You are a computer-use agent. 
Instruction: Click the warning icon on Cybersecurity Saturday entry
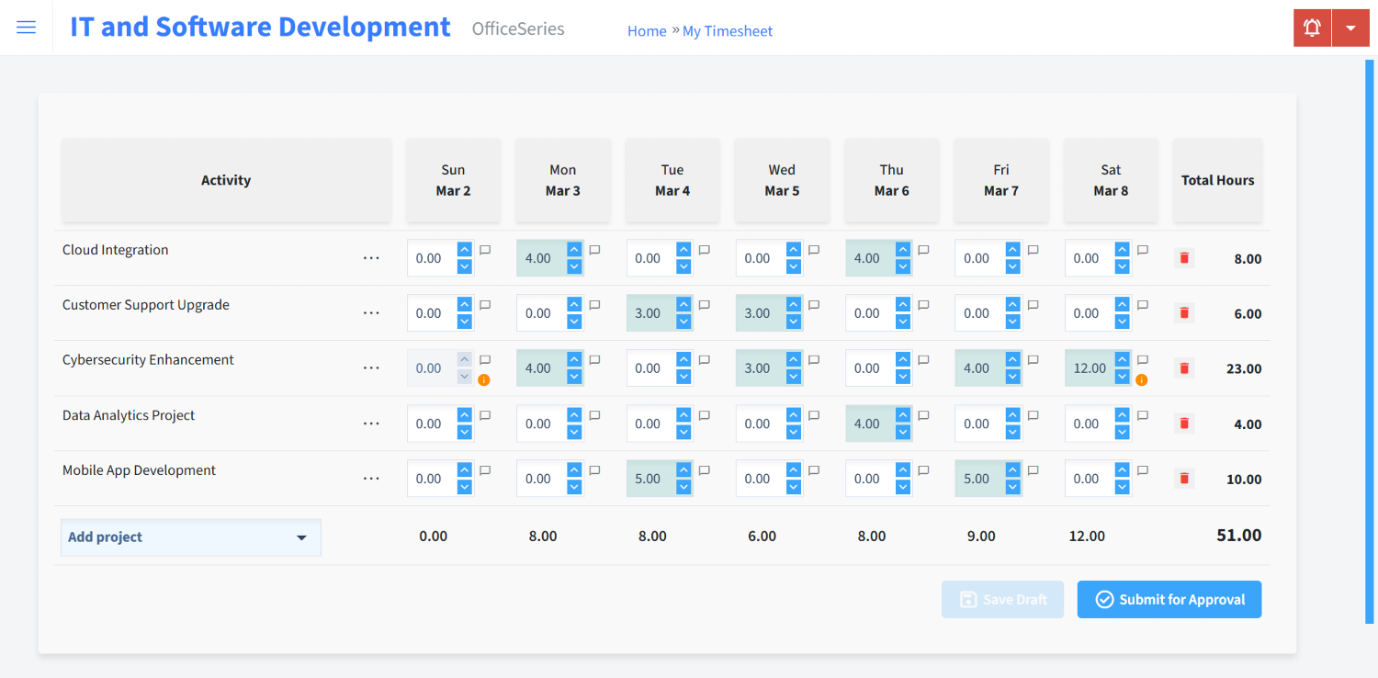pos(1141,379)
